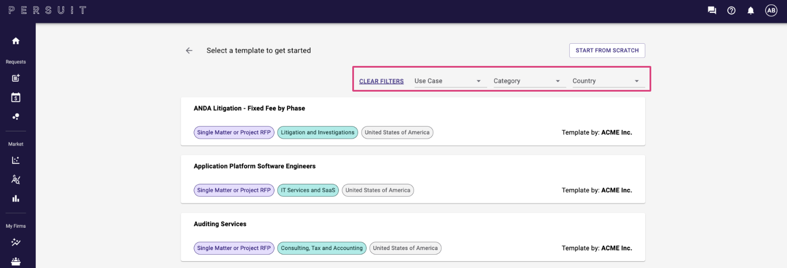Click the home icon in the sidebar

point(16,41)
